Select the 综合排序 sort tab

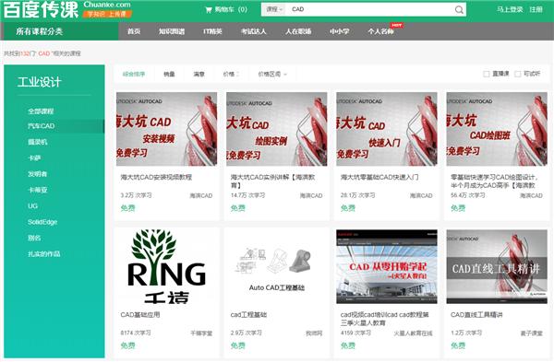pyautogui.click(x=134, y=74)
